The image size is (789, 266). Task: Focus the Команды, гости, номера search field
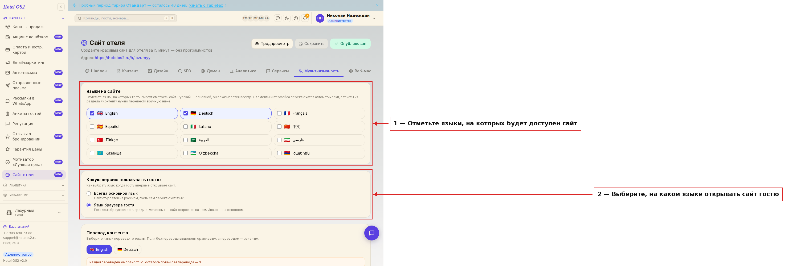126,18
